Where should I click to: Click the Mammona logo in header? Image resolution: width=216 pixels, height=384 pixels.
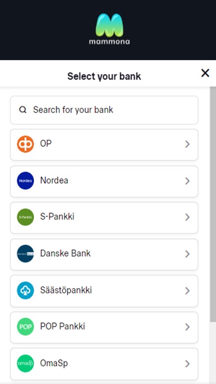(109, 29)
